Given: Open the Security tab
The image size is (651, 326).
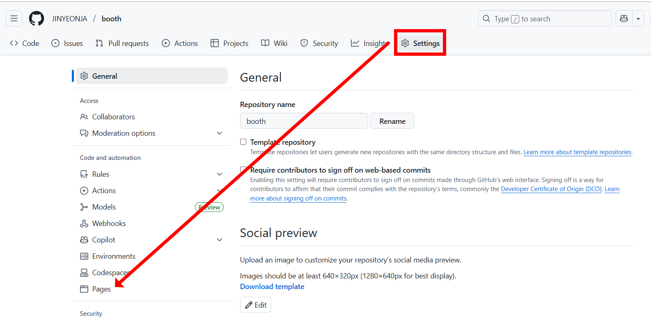Looking at the screenshot, I should click(319, 43).
